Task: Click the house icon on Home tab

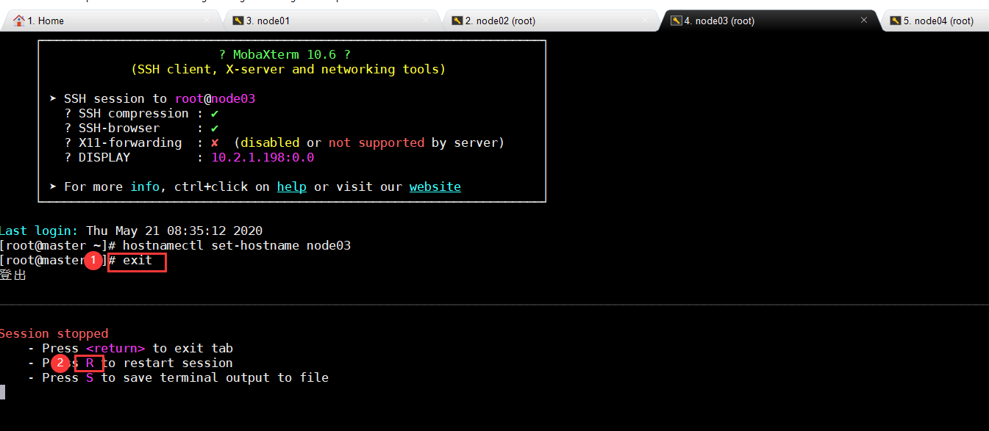Action: pos(18,21)
